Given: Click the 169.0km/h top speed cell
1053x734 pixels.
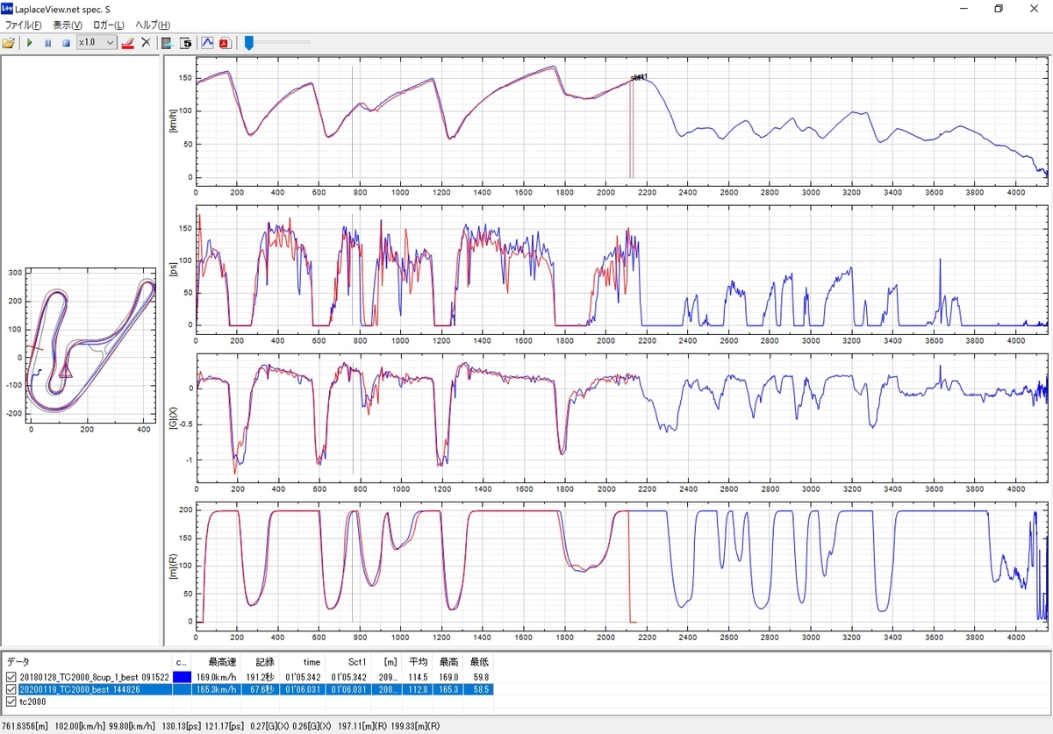Looking at the screenshot, I should 217,677.
